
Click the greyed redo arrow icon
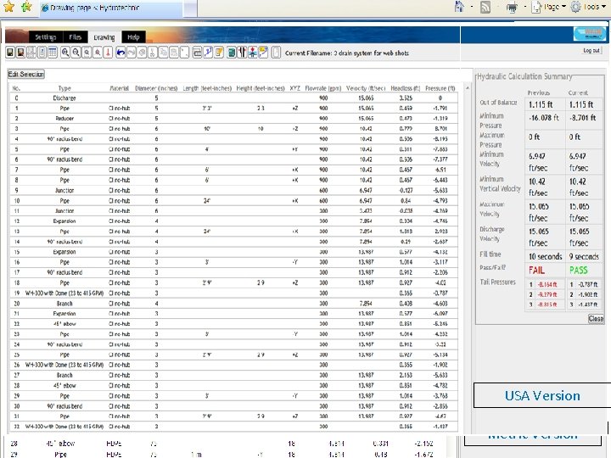[132, 53]
